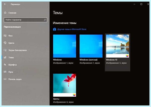151x107 pixels.
Task: Click the color wheel on Цветы theme
Action: click(74, 95)
